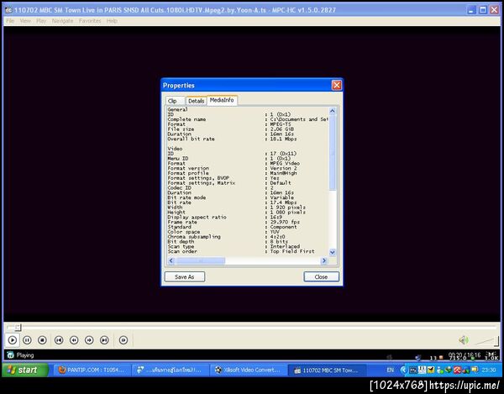Screen dimensions: 504x394
Task: Click the Play button in player controls
Action: pyautogui.click(x=13, y=339)
